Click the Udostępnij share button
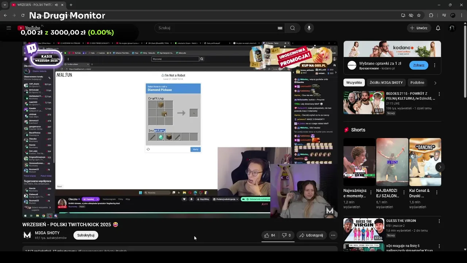467x263 pixels. [311, 235]
